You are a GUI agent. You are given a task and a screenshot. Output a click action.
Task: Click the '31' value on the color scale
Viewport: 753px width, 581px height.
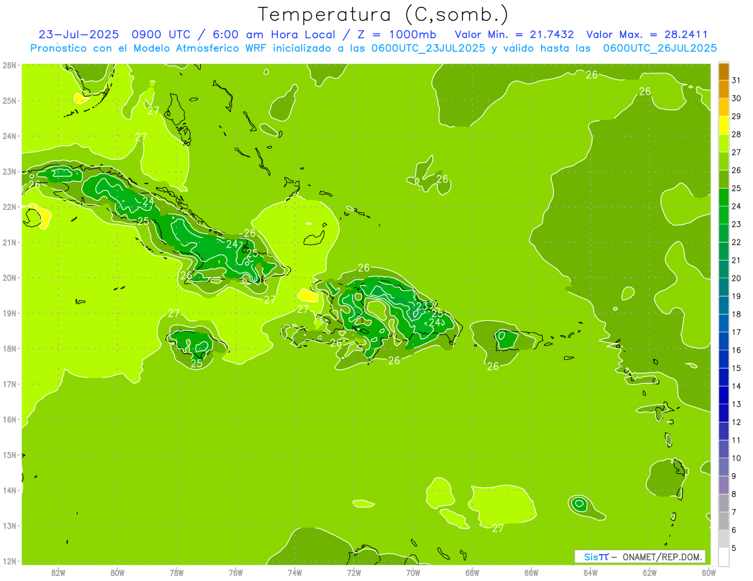[737, 80]
